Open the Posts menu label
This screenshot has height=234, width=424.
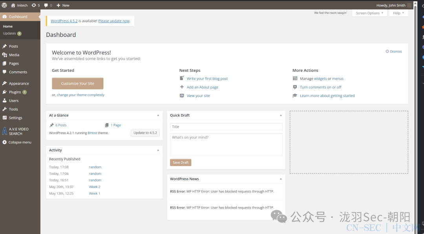(x=13, y=46)
